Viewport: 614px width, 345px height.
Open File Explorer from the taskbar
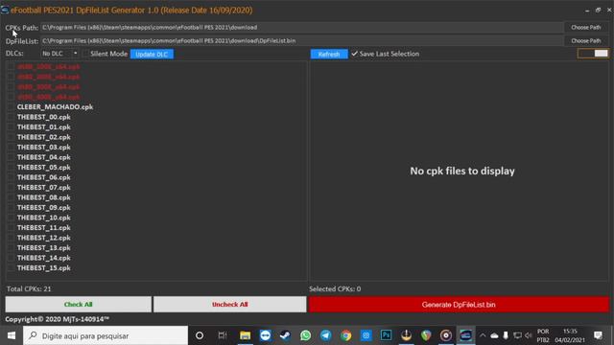click(x=246, y=335)
